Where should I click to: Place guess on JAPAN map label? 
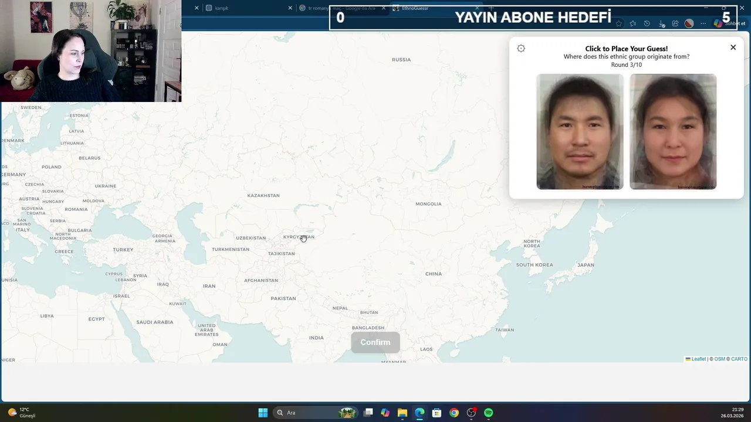pyautogui.click(x=586, y=265)
